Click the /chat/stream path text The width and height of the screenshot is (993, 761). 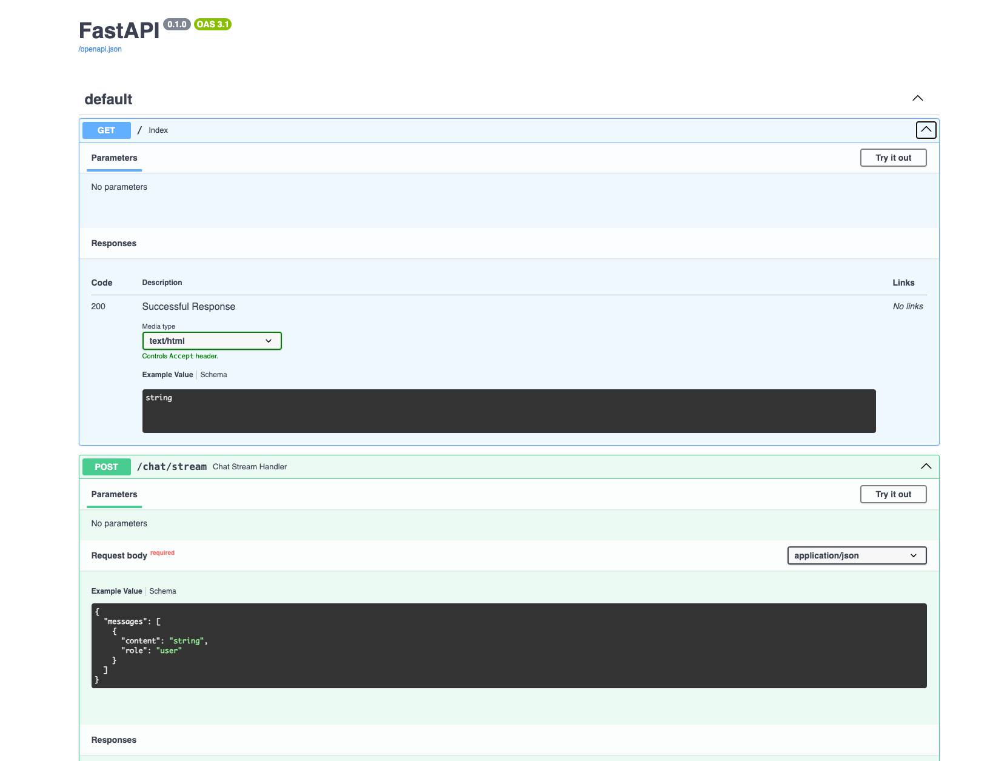pyautogui.click(x=172, y=466)
